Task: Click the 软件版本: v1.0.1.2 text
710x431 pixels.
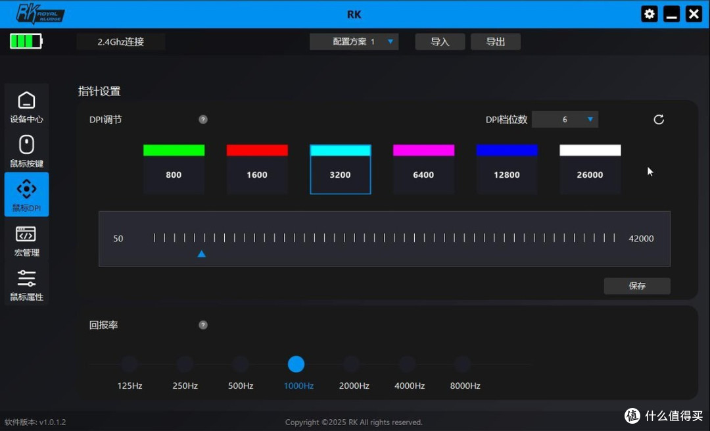Action: 35,422
